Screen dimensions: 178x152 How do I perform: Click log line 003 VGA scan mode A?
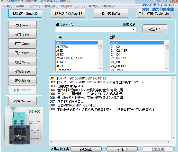point(69,86)
